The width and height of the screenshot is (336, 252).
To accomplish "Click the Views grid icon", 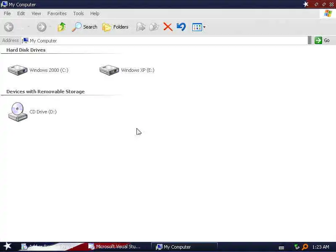I will point(197,27).
